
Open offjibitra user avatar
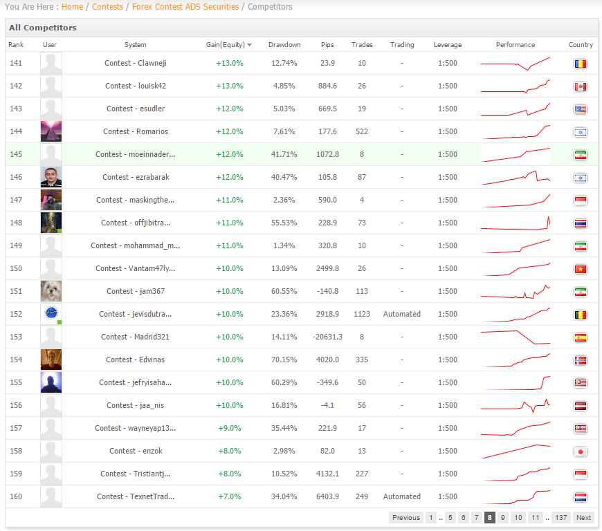click(x=51, y=223)
